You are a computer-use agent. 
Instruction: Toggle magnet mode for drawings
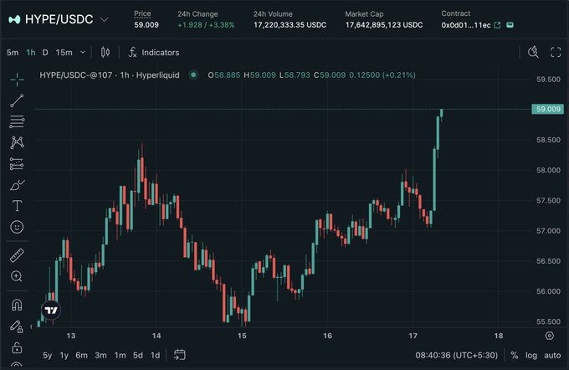pos(17,304)
